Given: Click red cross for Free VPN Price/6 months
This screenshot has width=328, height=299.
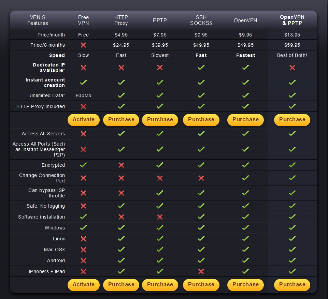Looking at the screenshot, I should [84, 45].
